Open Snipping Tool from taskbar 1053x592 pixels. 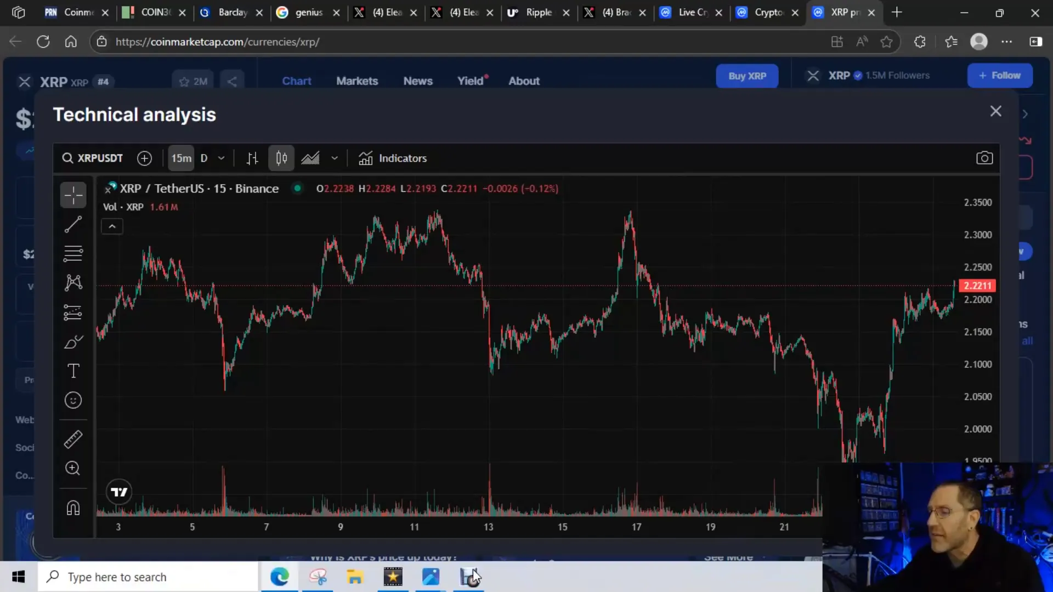coord(318,577)
